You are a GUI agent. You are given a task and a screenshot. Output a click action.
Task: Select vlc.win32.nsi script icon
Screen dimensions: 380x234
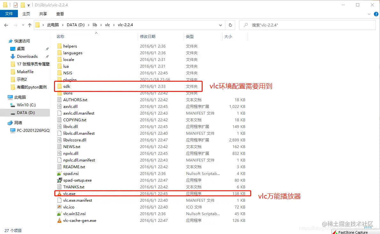(59, 214)
